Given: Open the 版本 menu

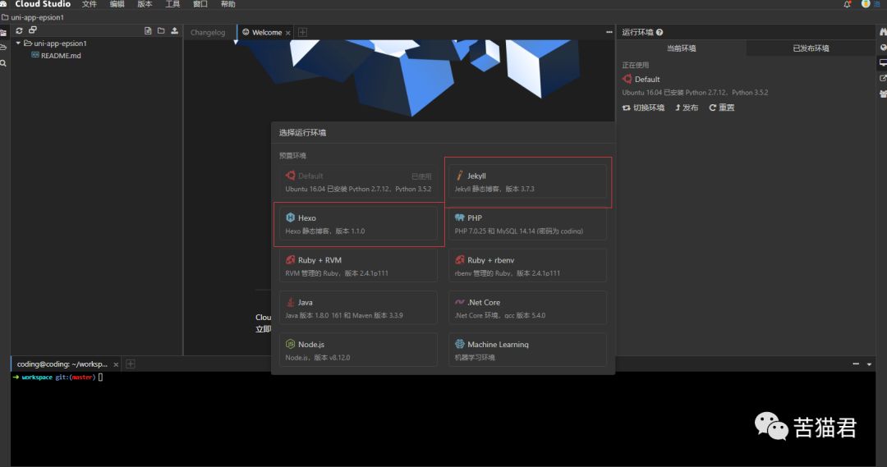Looking at the screenshot, I should pos(145,4).
